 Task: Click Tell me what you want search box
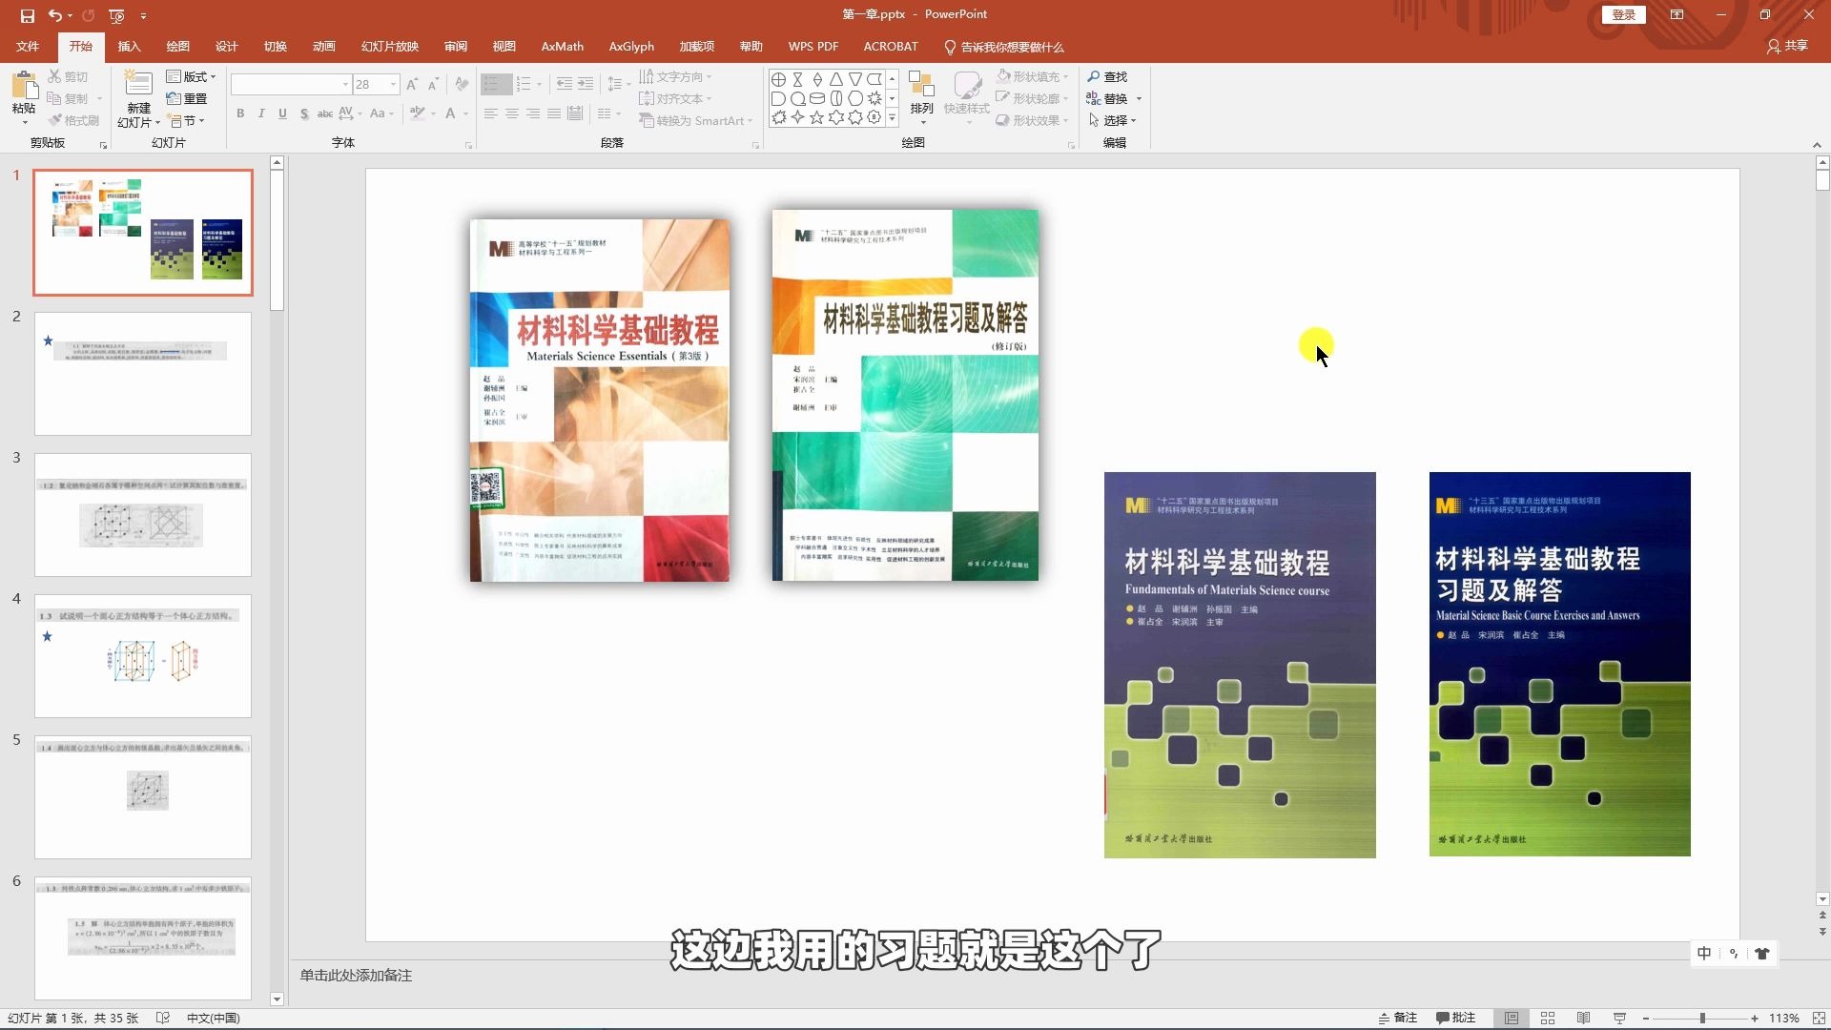tap(1003, 46)
